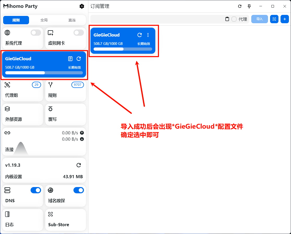Paste from clipboard icon in URL field

pyautogui.click(x=227, y=19)
